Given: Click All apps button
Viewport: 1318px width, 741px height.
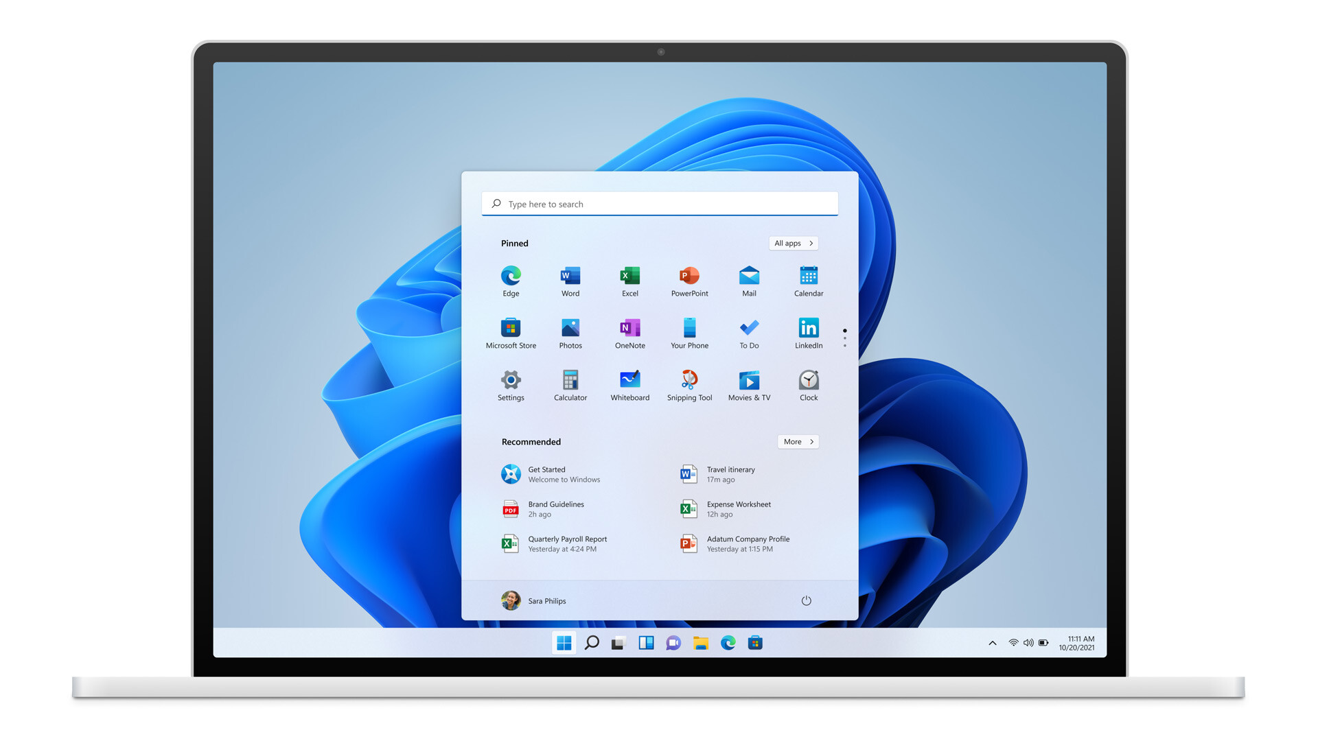Looking at the screenshot, I should point(791,242).
